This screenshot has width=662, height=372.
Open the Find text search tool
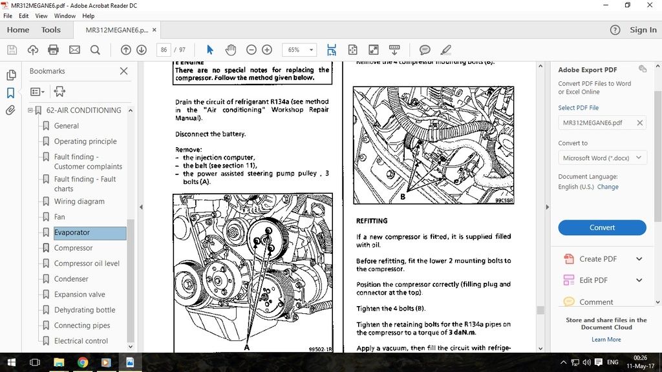tap(96, 50)
